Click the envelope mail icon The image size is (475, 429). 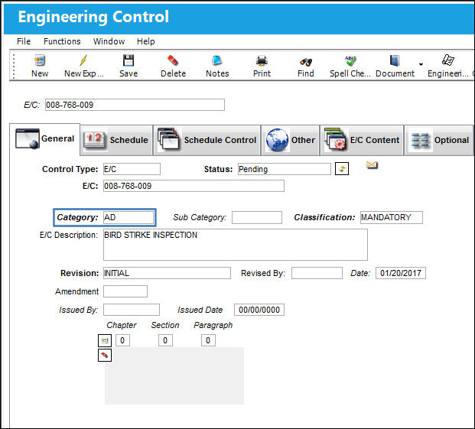click(372, 165)
